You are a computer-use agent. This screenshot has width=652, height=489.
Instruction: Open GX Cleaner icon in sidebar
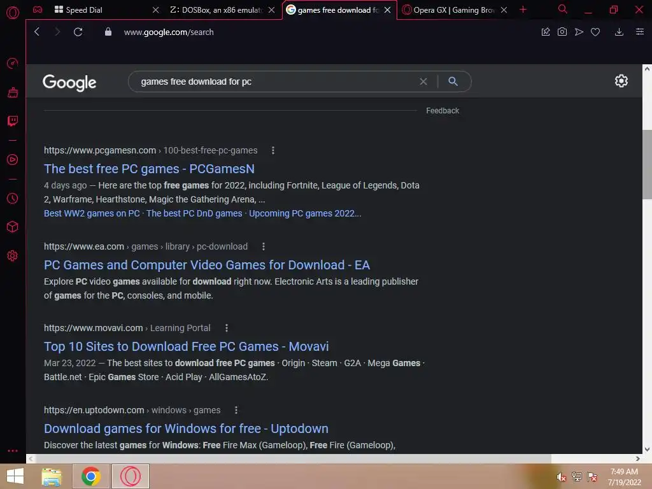(x=13, y=92)
